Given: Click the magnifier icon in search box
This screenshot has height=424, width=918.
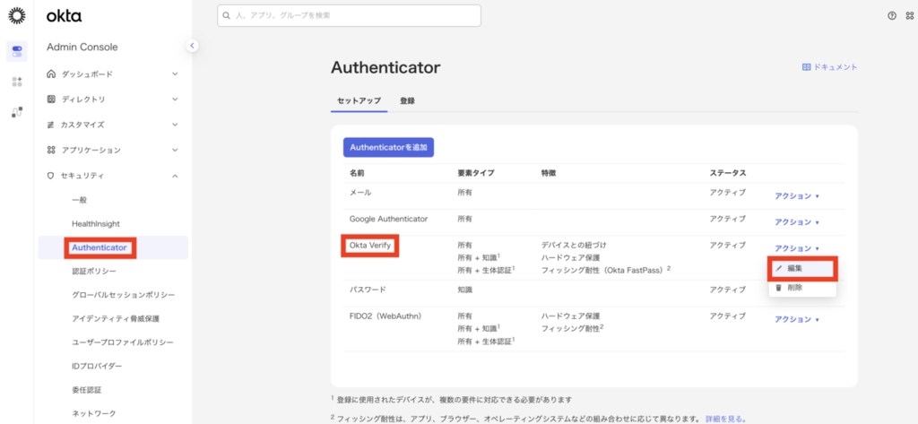Looking at the screenshot, I should [x=226, y=16].
